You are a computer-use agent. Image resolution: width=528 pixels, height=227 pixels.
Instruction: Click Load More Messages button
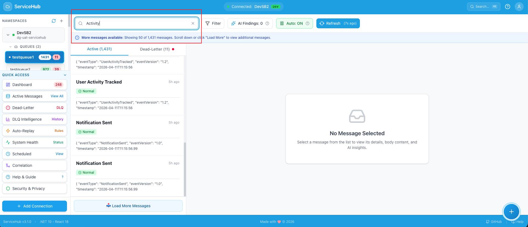[x=128, y=206]
